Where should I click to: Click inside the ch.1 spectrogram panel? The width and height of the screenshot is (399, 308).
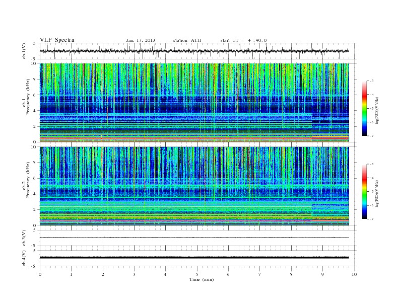[194, 103]
